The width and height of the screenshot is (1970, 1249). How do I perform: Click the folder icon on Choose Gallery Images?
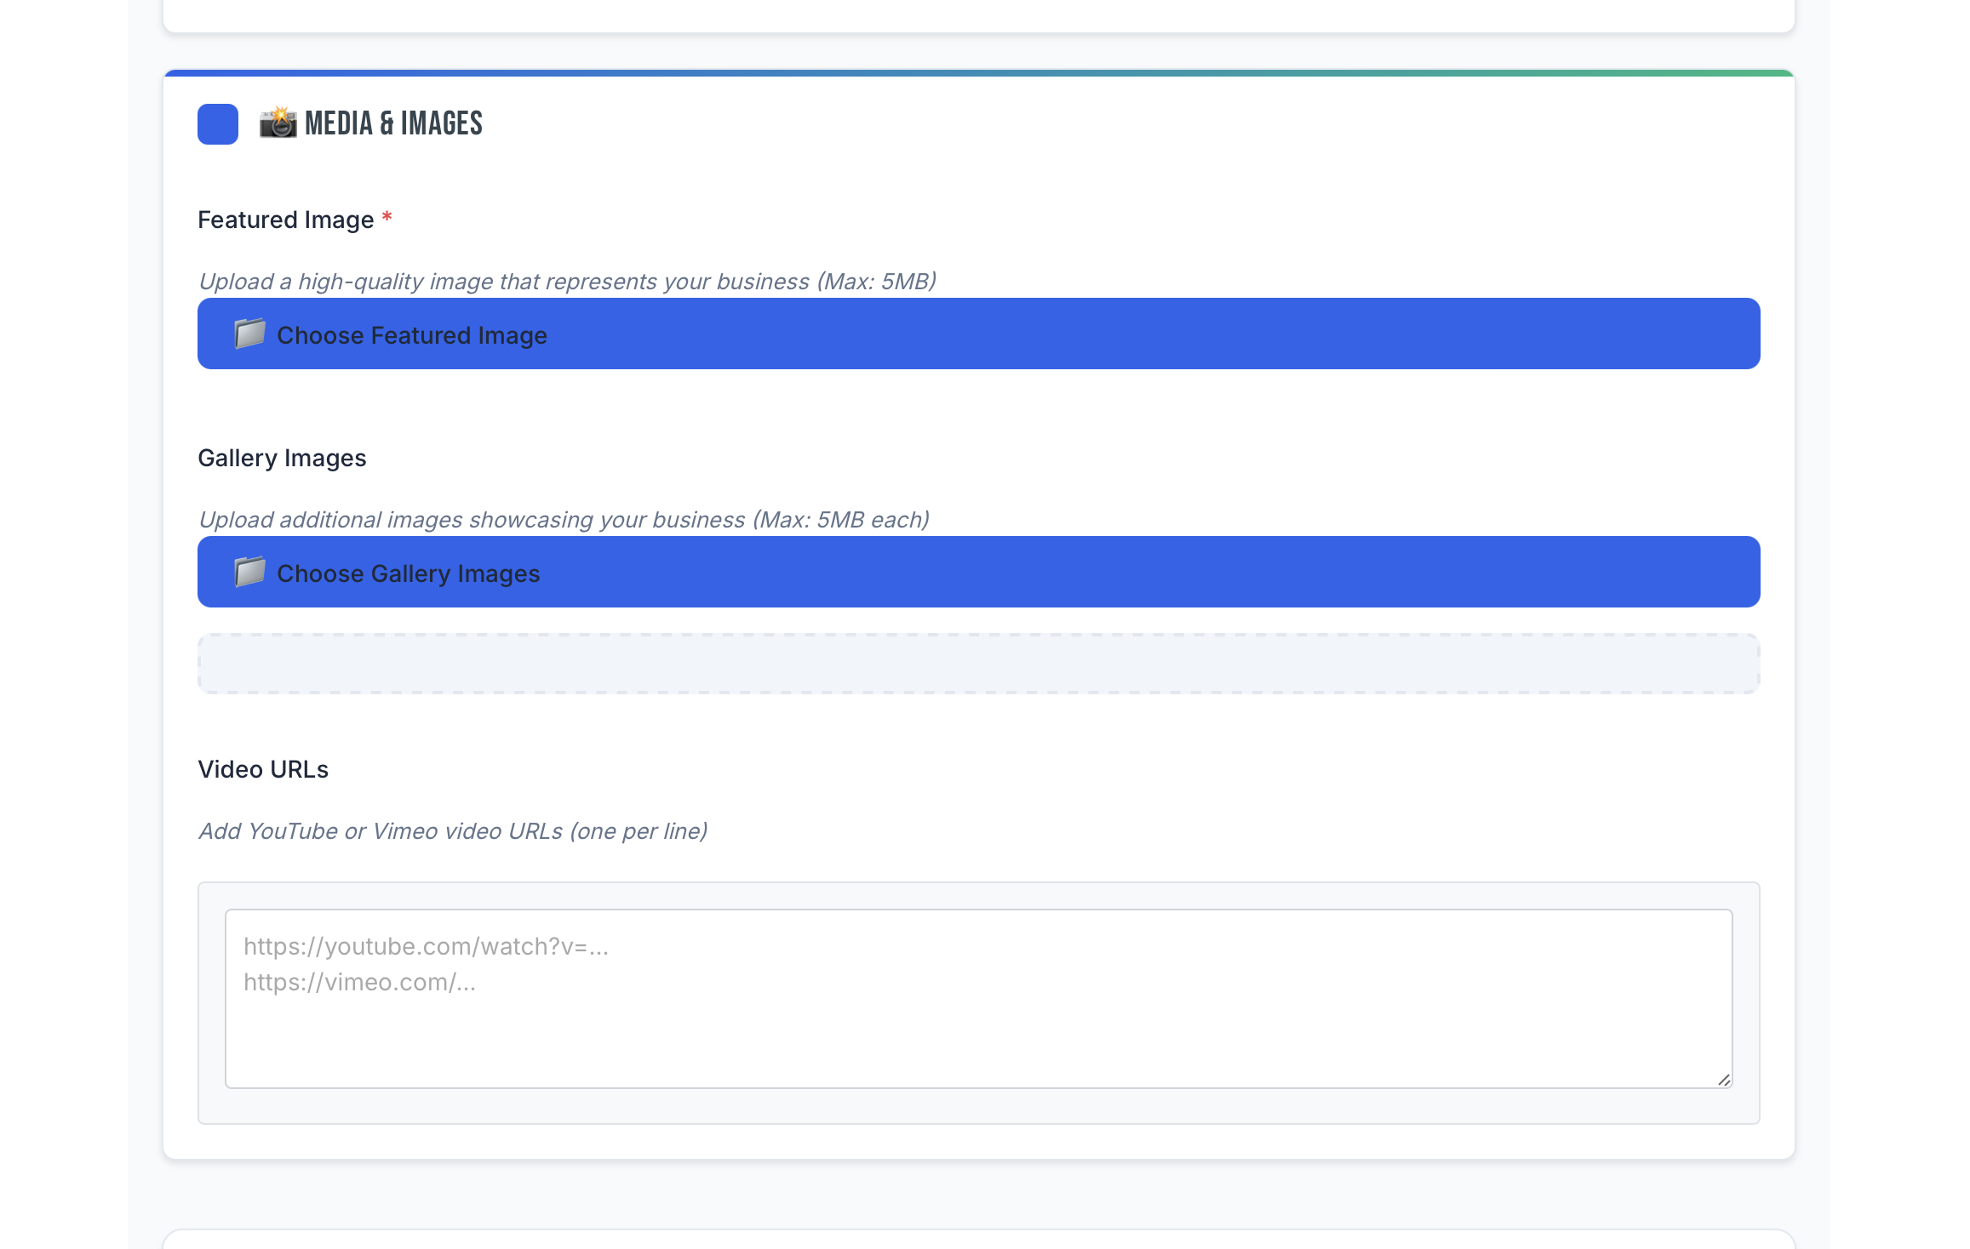point(249,572)
